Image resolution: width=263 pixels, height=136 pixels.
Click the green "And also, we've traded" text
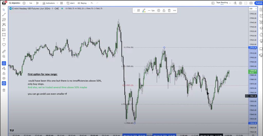point(57,88)
